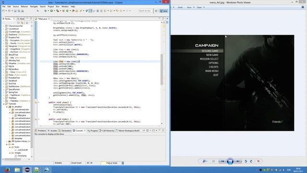Viewport: 307px width, 173px height.
Task: Click the Debug bug icon in Eclipse toolbar
Action: click(46, 11)
